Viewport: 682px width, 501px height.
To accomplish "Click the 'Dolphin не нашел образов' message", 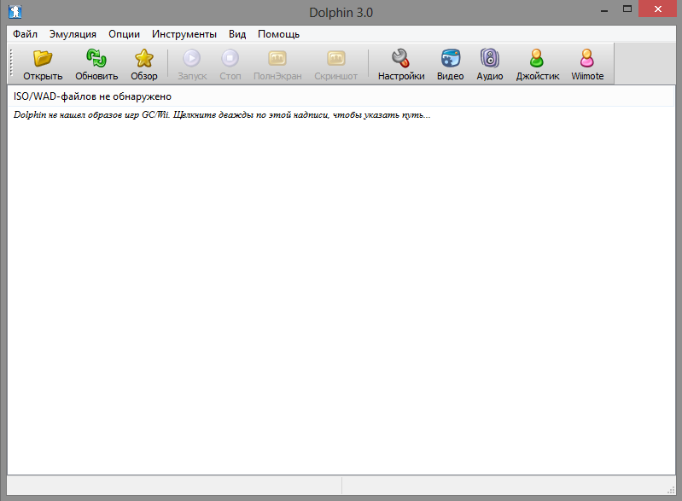I will pos(222,115).
